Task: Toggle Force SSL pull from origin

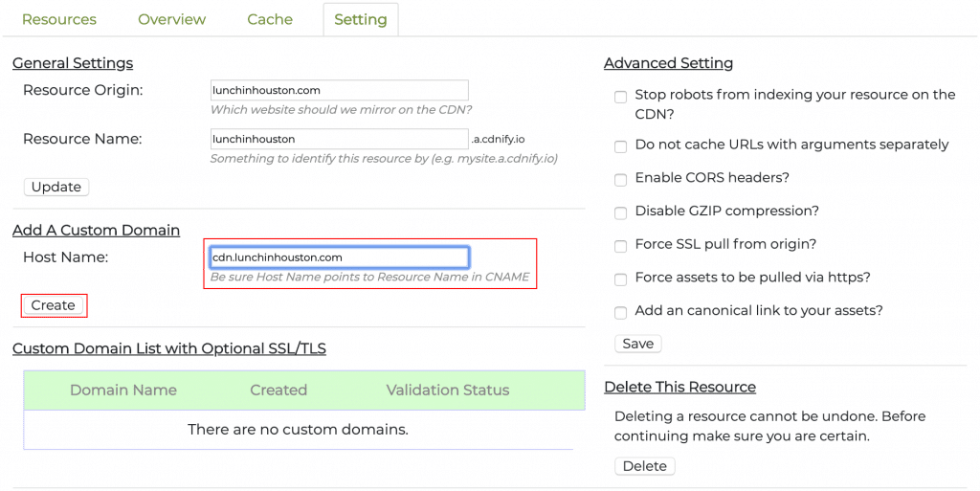Action: click(620, 245)
